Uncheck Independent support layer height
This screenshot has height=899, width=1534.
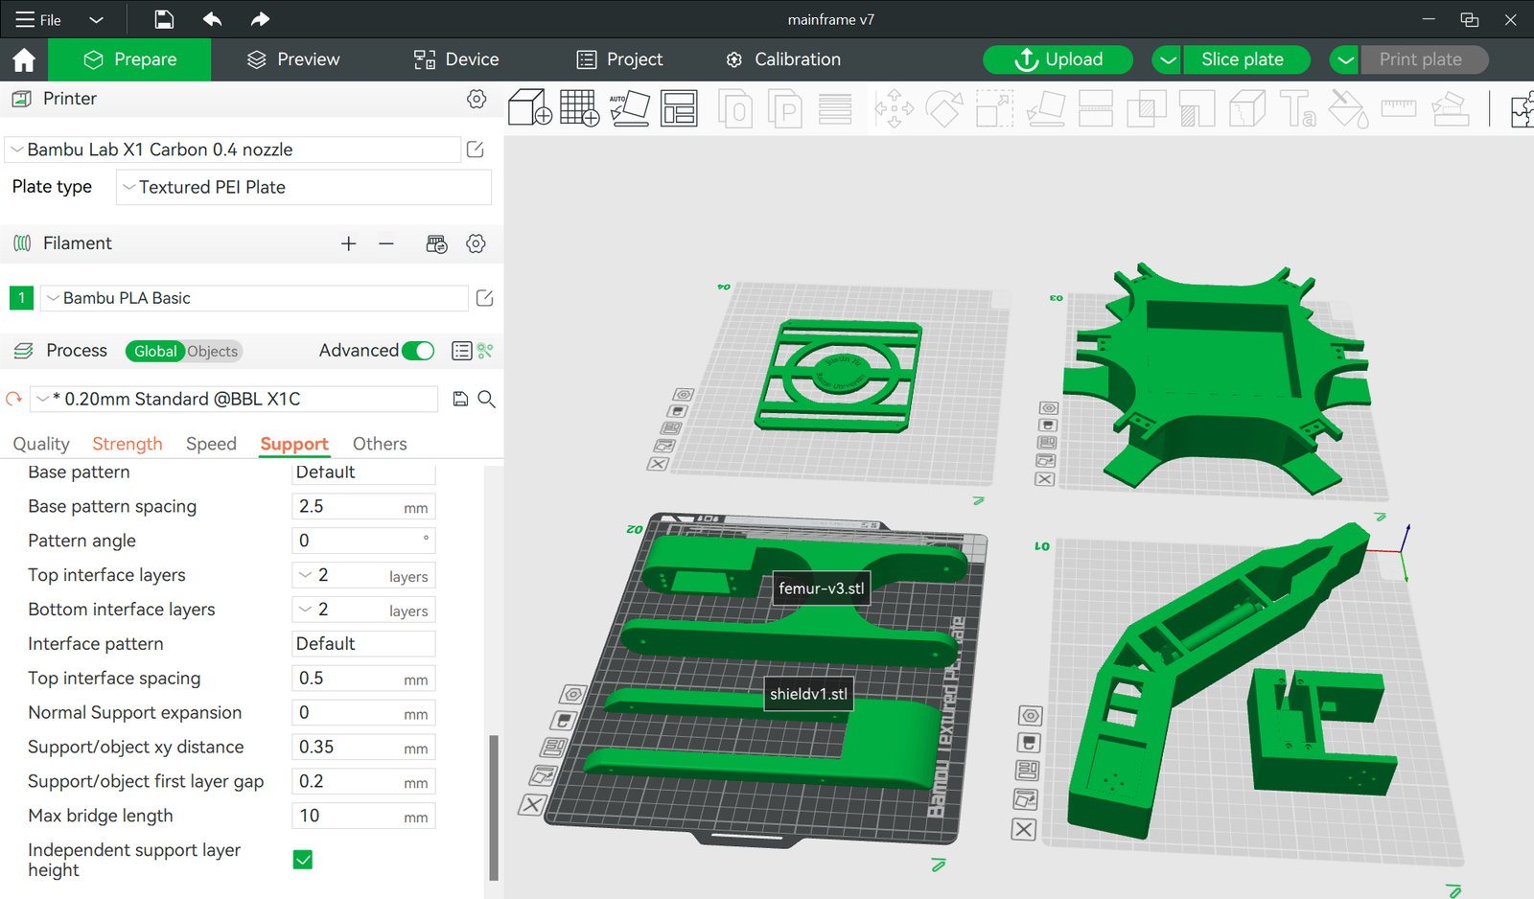click(x=302, y=860)
